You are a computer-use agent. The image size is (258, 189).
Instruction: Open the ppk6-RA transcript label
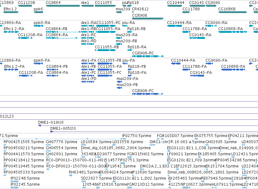point(42,23)
